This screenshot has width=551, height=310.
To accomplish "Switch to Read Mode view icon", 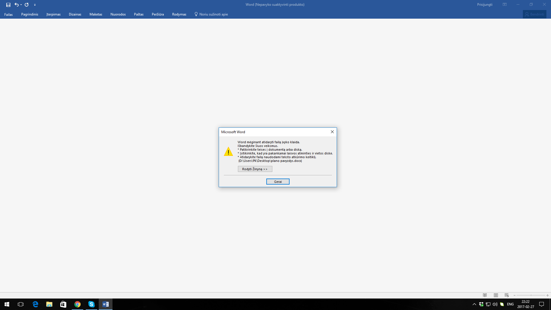I will point(485,295).
